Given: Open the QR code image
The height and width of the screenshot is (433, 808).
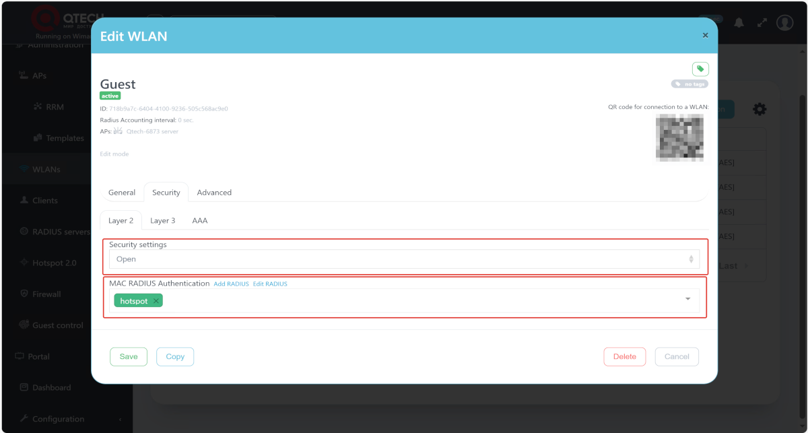Looking at the screenshot, I should [x=679, y=137].
